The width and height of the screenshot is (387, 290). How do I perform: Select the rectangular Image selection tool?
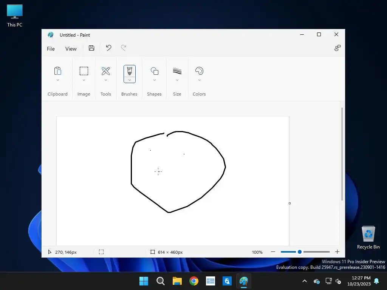[x=84, y=71]
